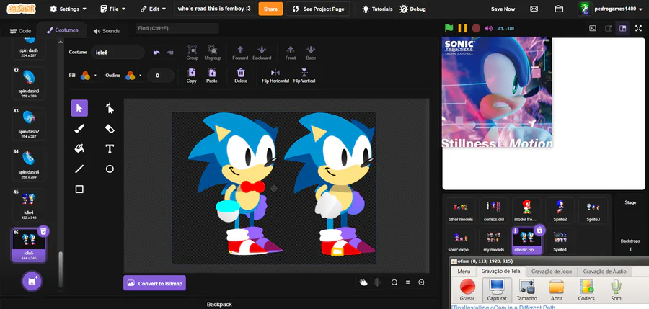Click oCam Gravar record button

point(467,290)
